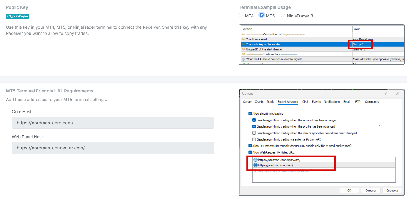Click the 3viccpn2 public key value

click(358, 44)
